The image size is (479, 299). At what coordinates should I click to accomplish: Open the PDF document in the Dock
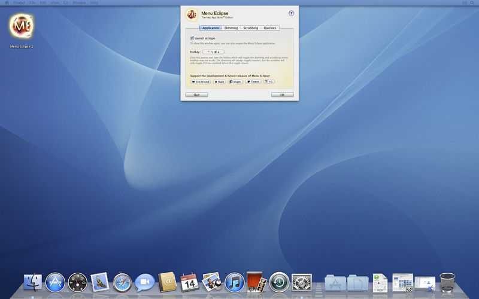click(x=380, y=282)
